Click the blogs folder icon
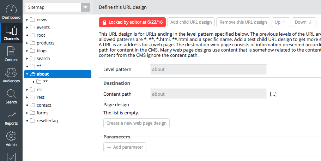The width and height of the screenshot is (321, 161). 32,50
